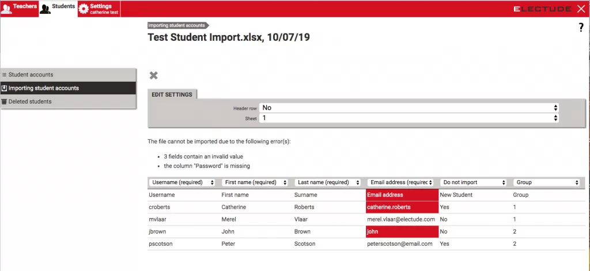This screenshot has width=590, height=271.
Task: Click the Settings gear icon
Action: 84,9
